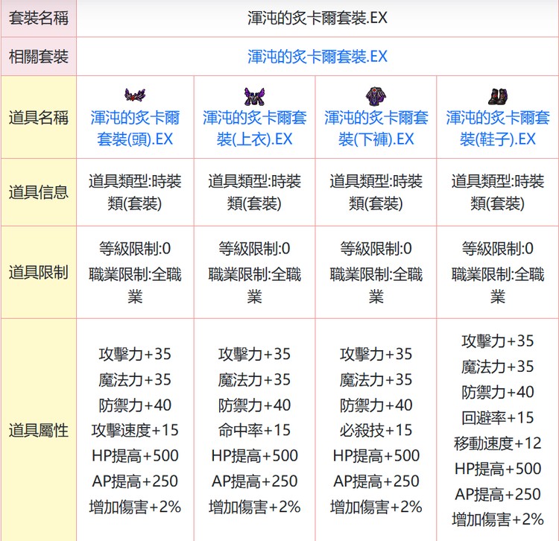Image resolution: width=559 pixels, height=541 pixels.
Task: Click 道具類型:時裝類(套裝) in top column
Action: tap(255, 192)
